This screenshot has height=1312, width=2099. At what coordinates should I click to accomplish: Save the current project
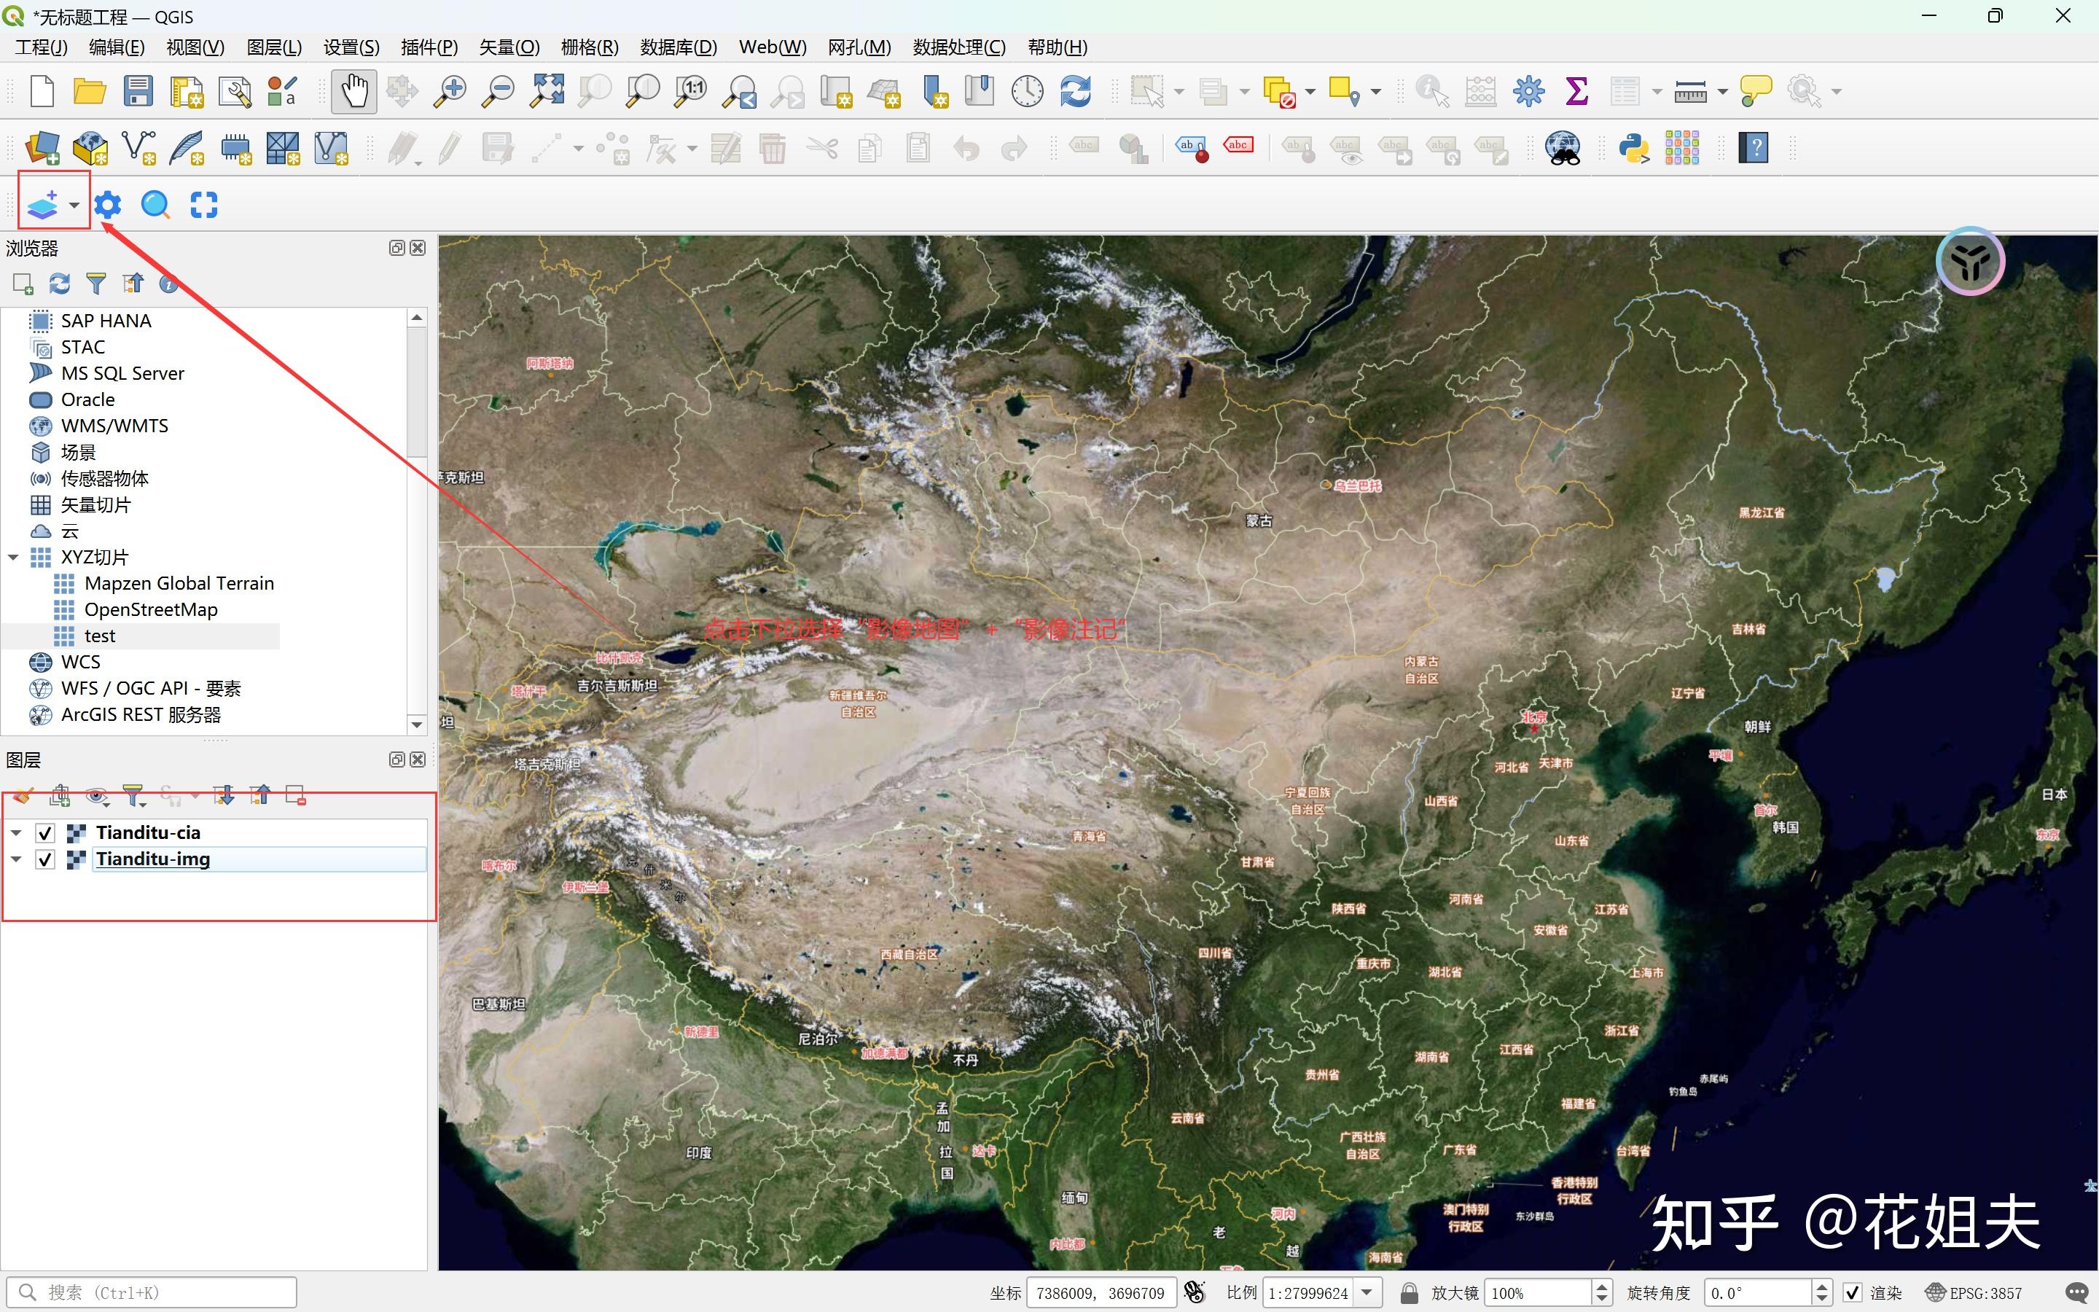(138, 91)
